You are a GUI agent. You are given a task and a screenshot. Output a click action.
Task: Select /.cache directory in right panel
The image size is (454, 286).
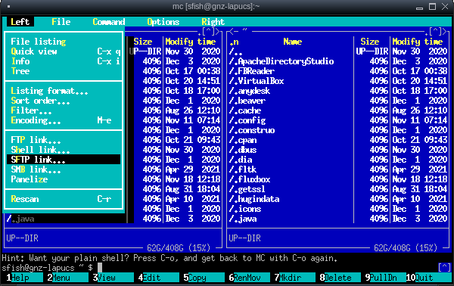(x=291, y=110)
